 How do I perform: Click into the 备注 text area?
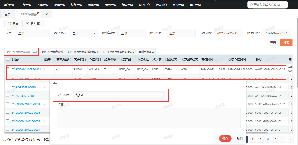(148, 118)
